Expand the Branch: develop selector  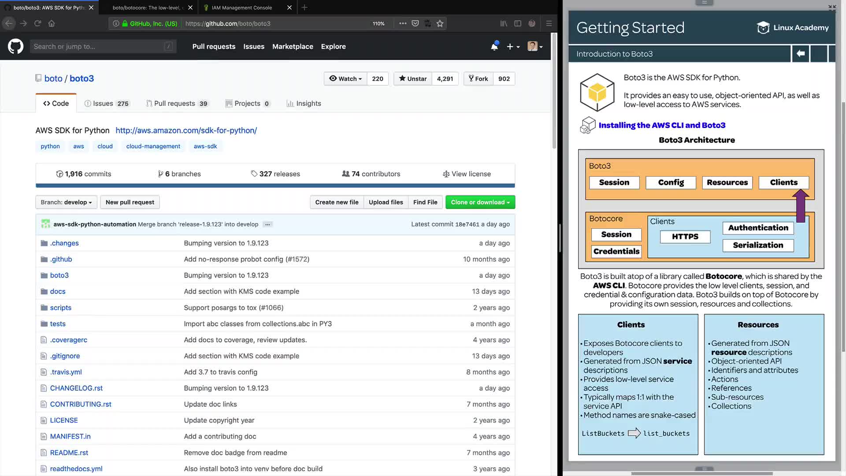point(66,202)
